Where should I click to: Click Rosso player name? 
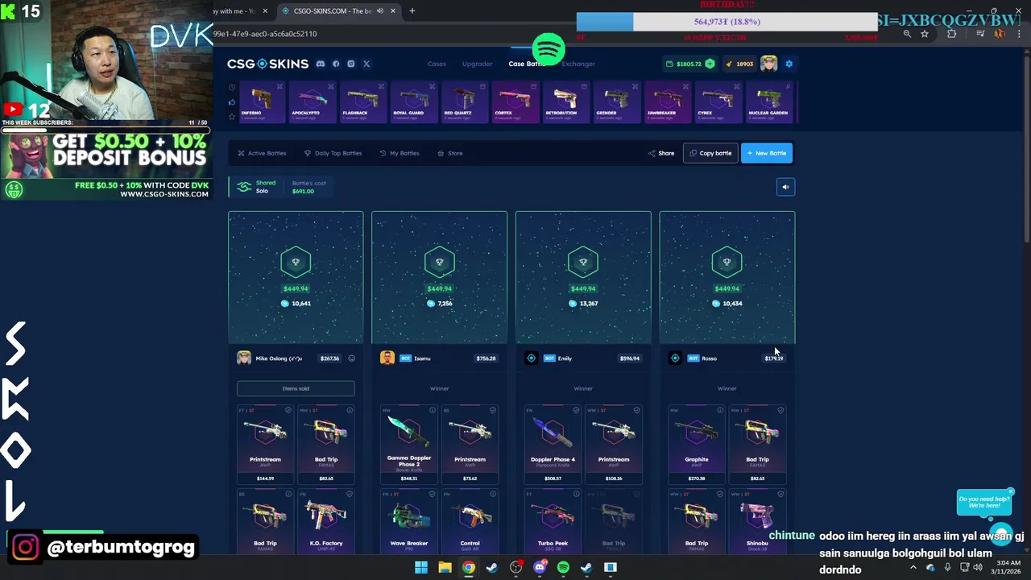pos(710,358)
